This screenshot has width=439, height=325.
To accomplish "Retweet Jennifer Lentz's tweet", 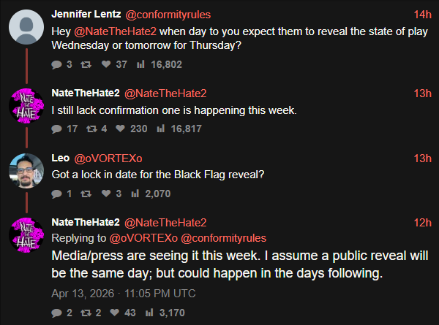I will tap(86, 65).
